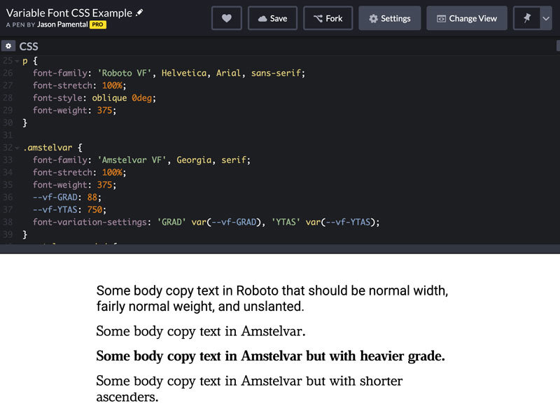The image size is (560, 420).
Task: Click the yellow PRO badge next to Jason Pamental
Action: (x=98, y=24)
